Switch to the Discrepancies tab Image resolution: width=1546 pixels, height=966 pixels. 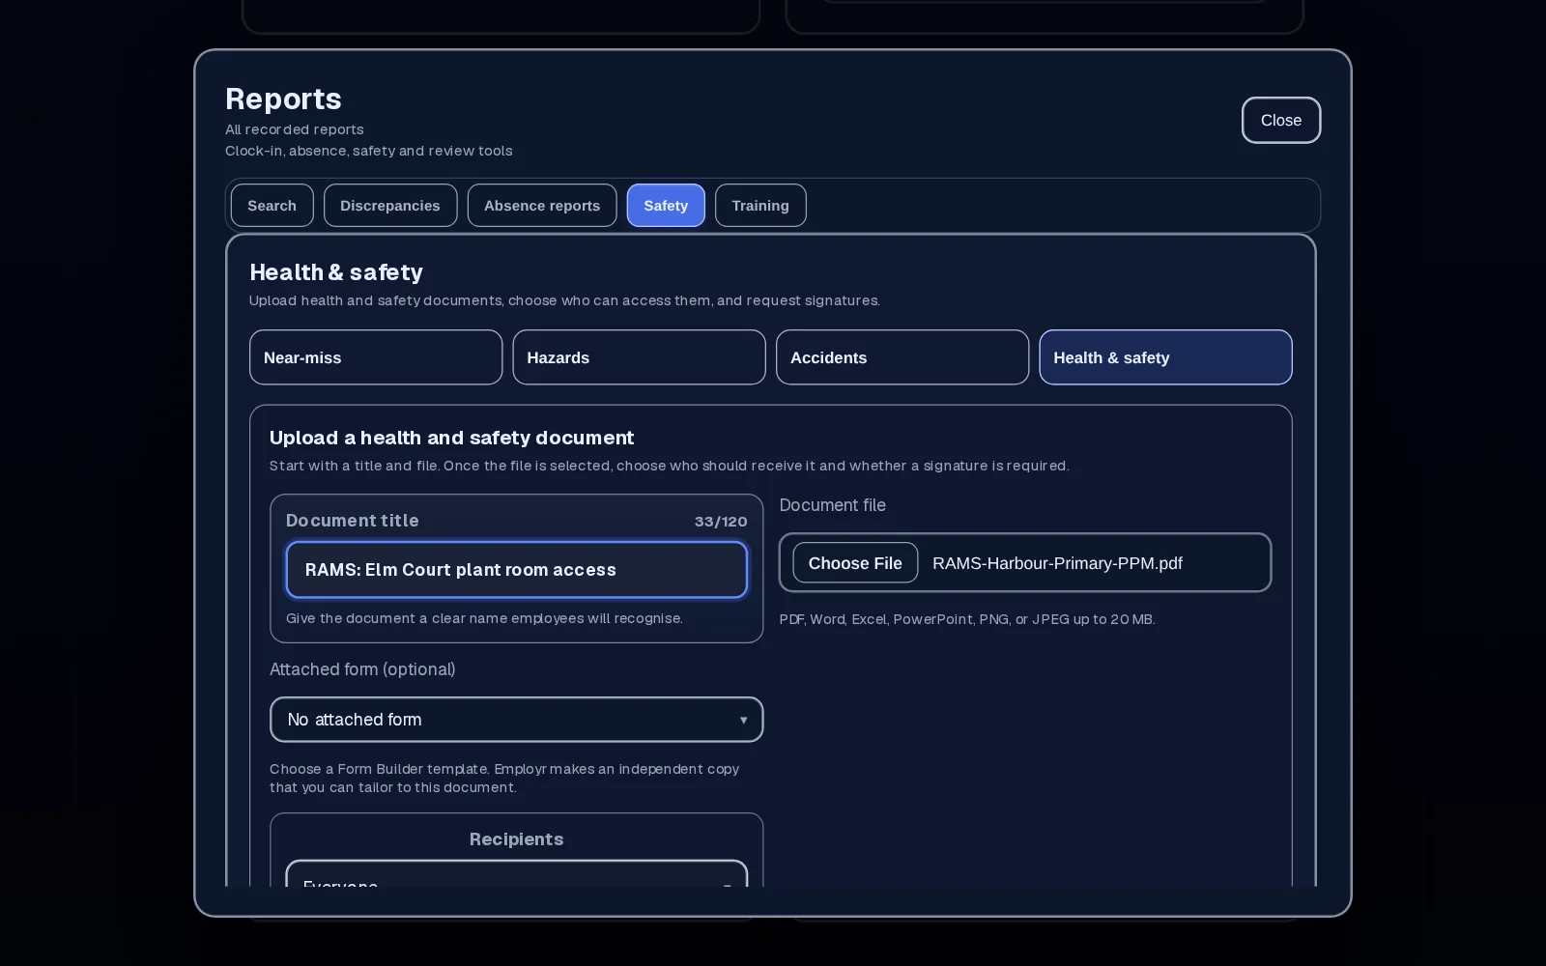[x=390, y=205]
